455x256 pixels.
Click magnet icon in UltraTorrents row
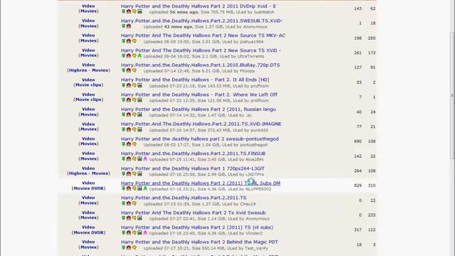129,55
